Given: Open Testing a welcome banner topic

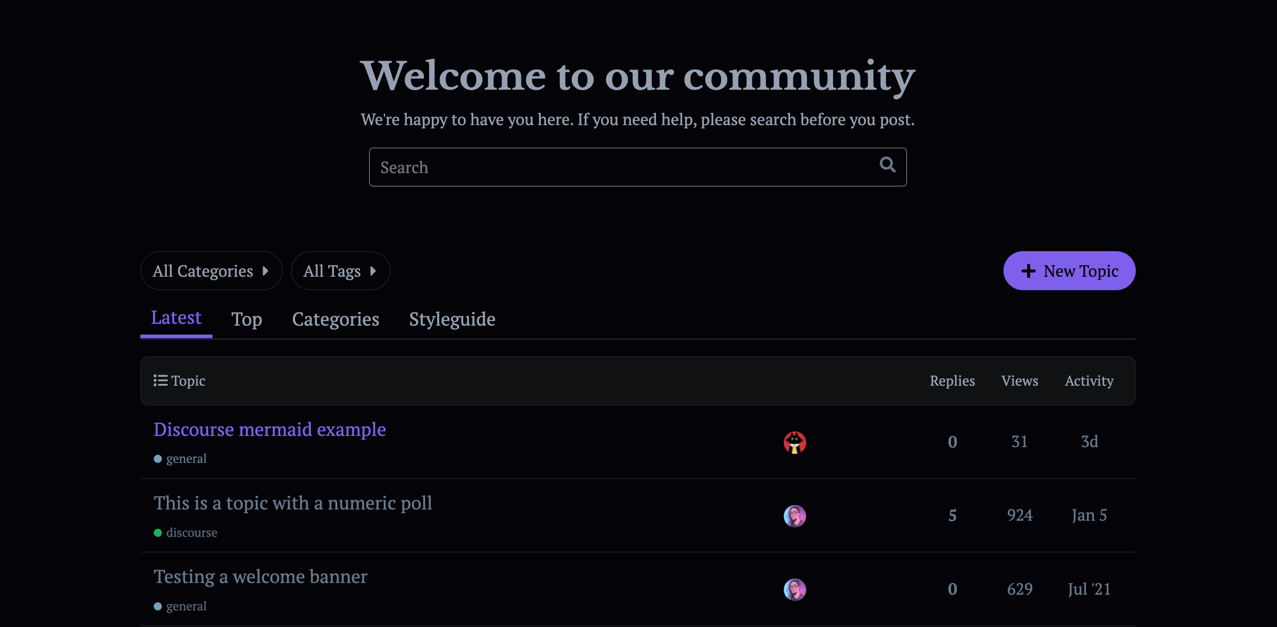Looking at the screenshot, I should pos(260,576).
